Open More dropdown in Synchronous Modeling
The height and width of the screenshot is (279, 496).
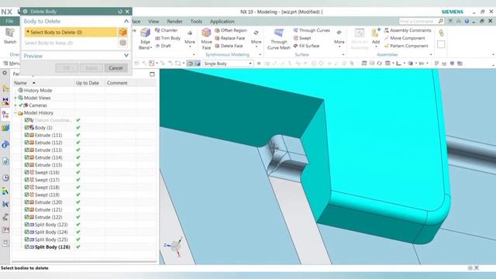click(x=257, y=39)
